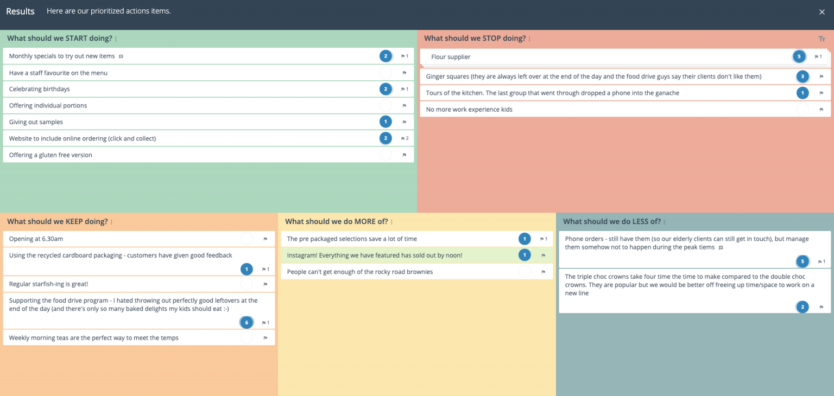Image resolution: width=834 pixels, height=396 pixels.
Task: Open the comment icon on "Monthly specials" card
Action: click(121, 56)
